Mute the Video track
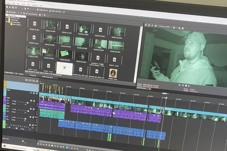The width and height of the screenshot is (227, 151). (x=34, y=93)
